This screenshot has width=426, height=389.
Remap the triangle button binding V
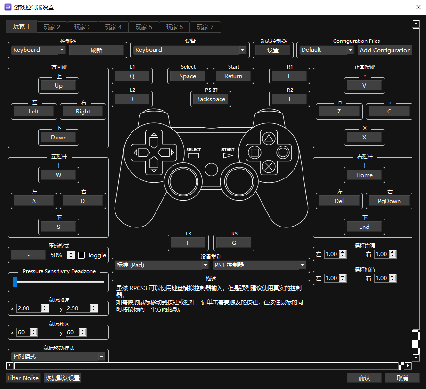(364, 86)
